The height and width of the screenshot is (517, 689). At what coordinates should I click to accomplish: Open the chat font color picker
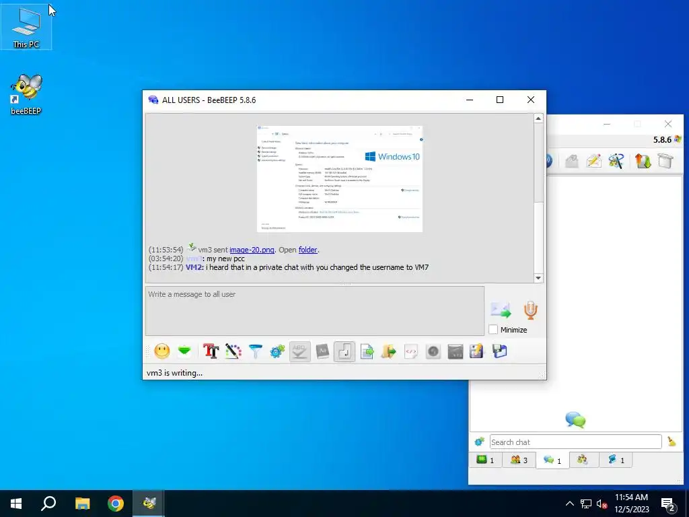[x=233, y=351]
